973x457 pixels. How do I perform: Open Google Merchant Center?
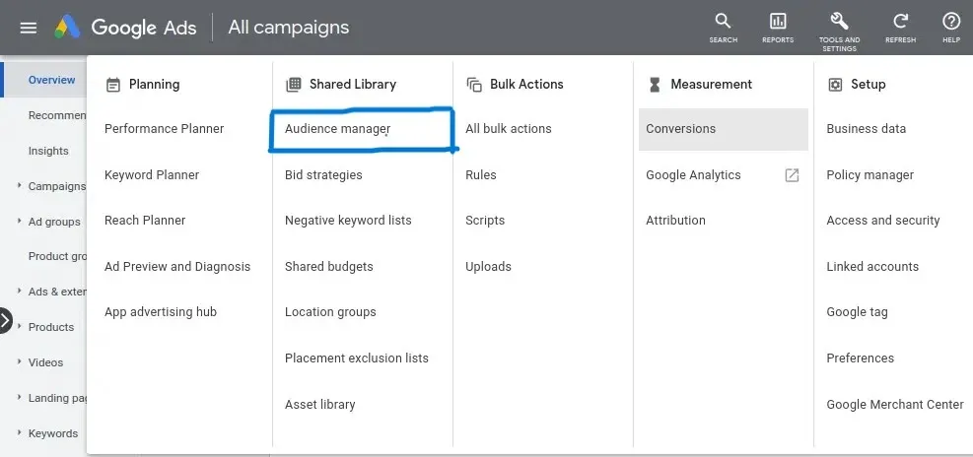point(895,404)
